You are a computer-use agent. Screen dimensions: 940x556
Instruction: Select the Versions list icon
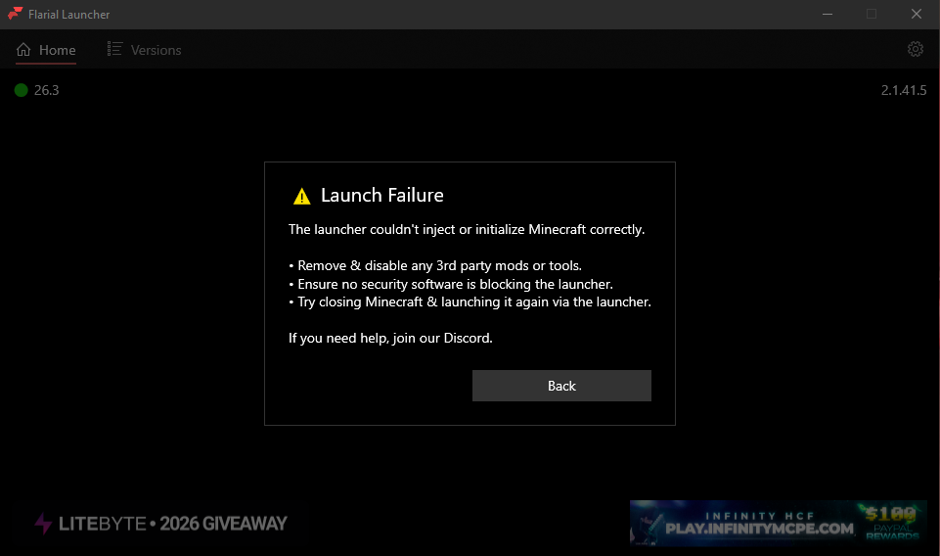[x=114, y=49]
